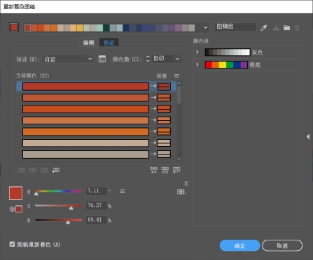
Task: Click the merge colors into row icon
Action: point(21,170)
